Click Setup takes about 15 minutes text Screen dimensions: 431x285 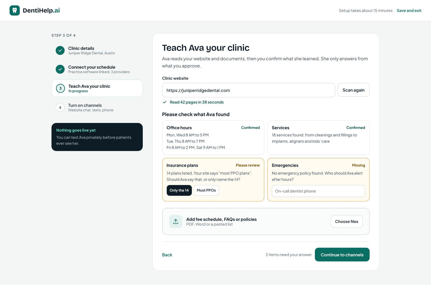click(x=366, y=10)
